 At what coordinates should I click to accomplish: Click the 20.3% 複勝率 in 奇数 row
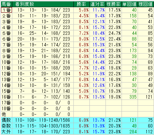point(114,126)
